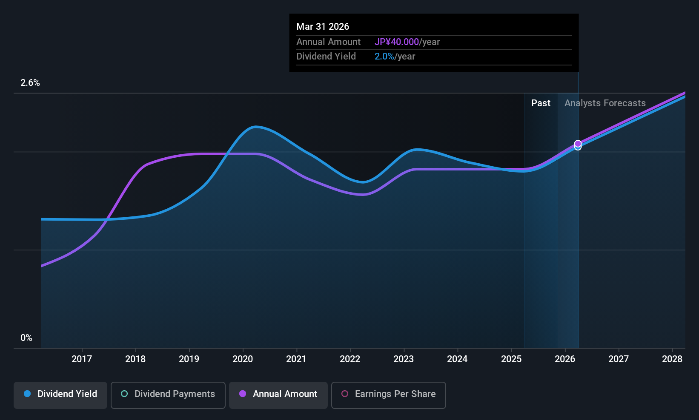Click the JP¥40.000 annual amount value in tooltip
This screenshot has height=420, width=699.
click(x=397, y=42)
